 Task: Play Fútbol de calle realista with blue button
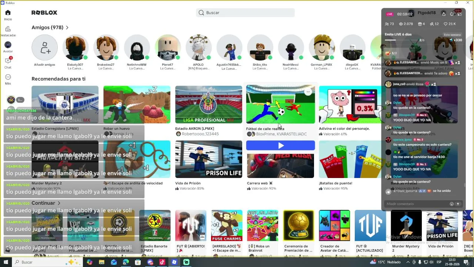pyautogui.click(x=281, y=146)
